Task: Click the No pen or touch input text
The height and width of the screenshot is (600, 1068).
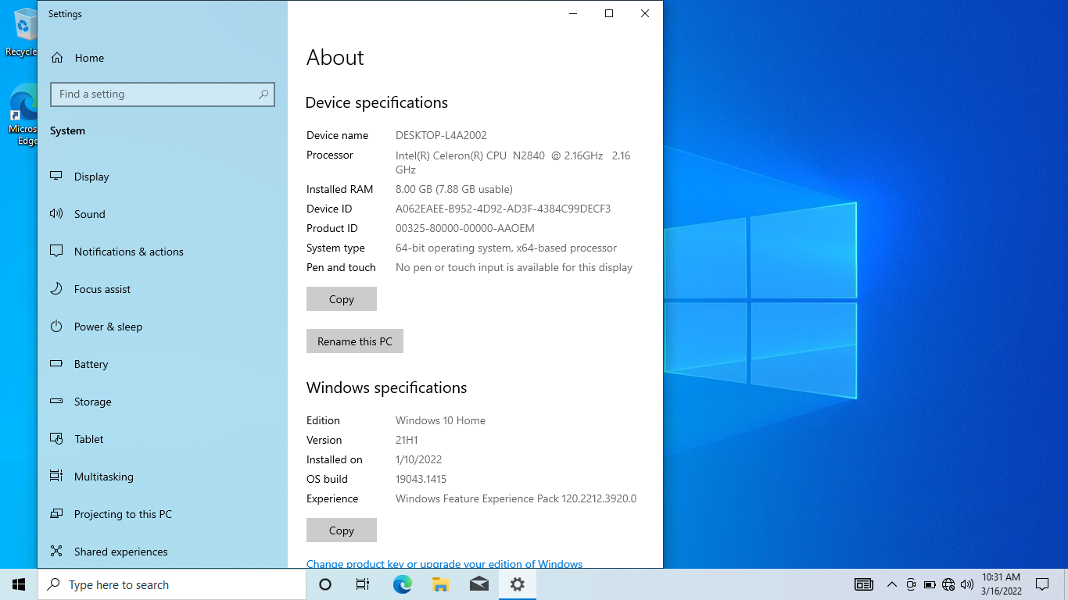Action: click(514, 267)
